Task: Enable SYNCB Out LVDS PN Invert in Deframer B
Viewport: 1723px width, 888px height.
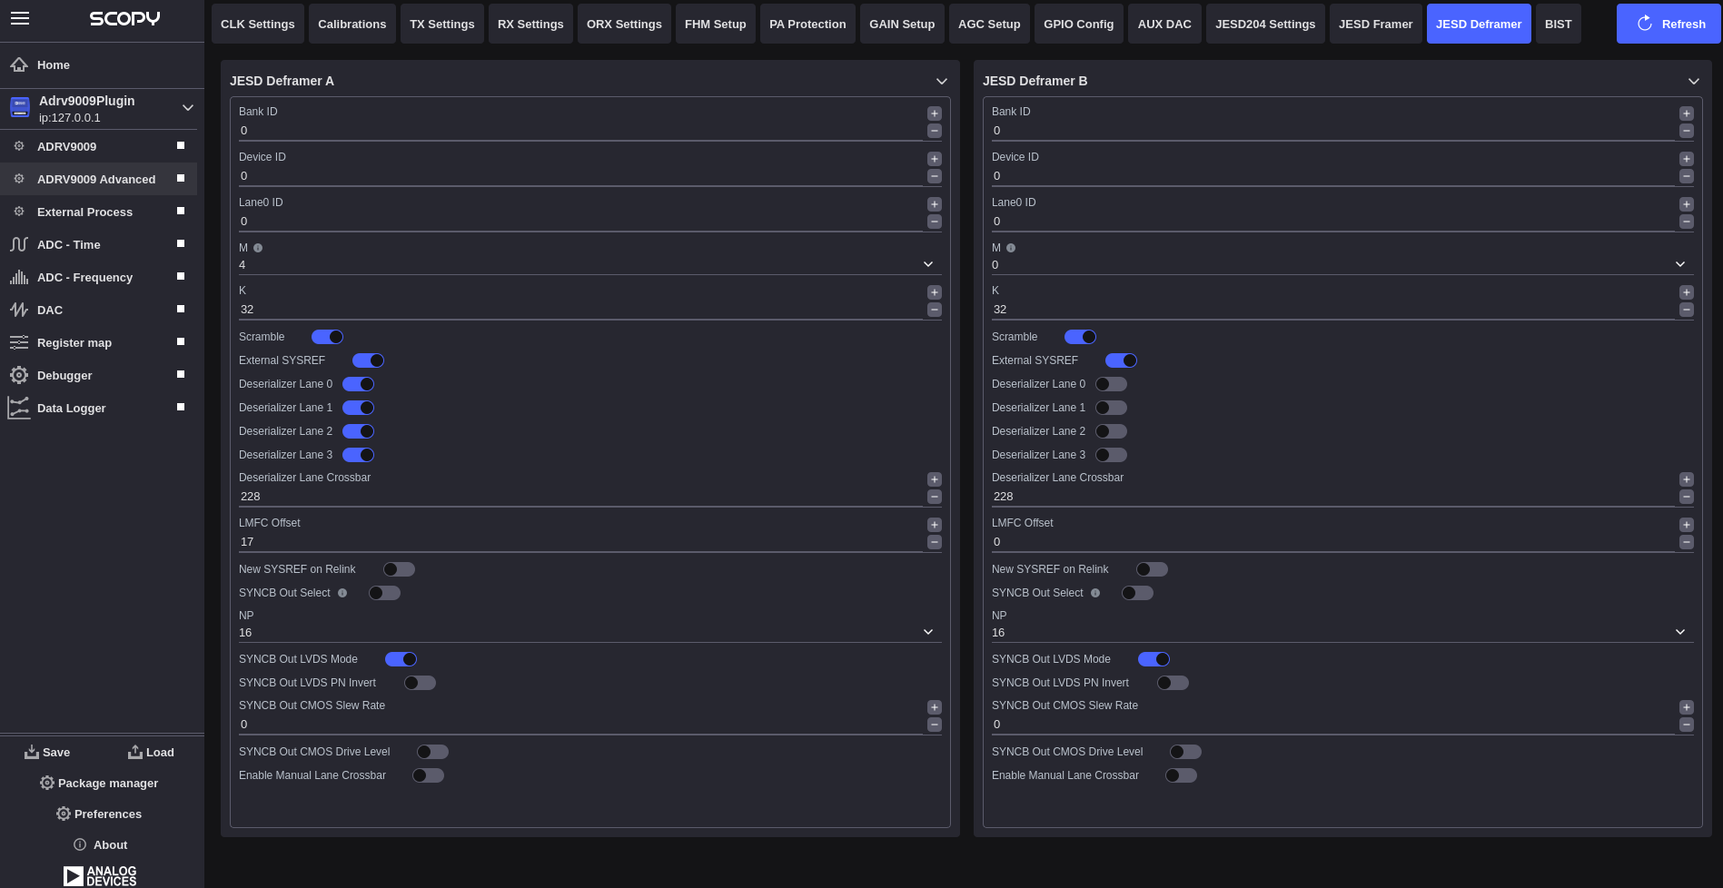Action: pos(1173,683)
